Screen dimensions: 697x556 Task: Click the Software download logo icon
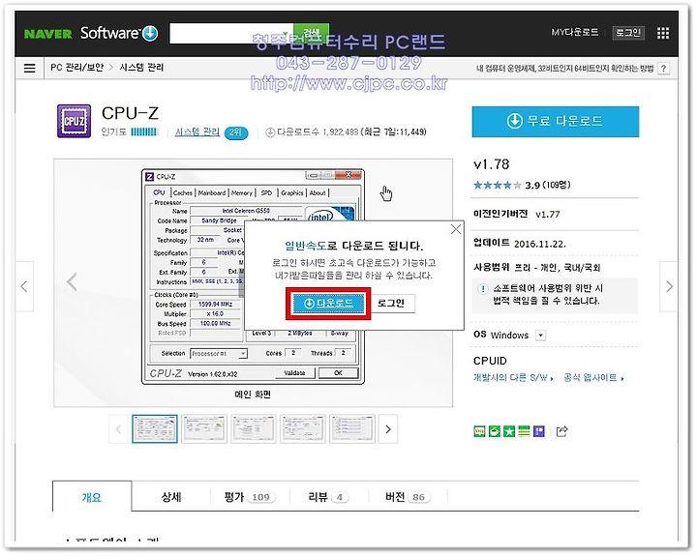[150, 33]
